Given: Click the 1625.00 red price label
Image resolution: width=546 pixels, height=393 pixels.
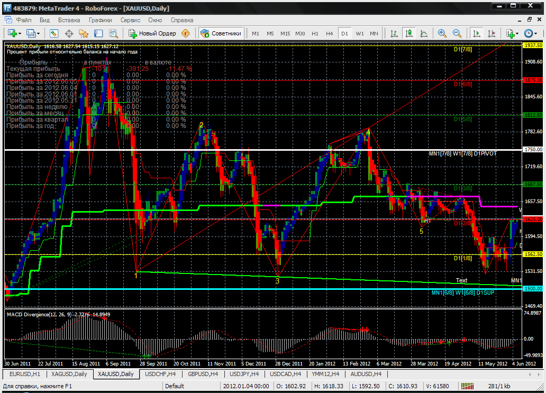Looking at the screenshot, I should click(533, 220).
